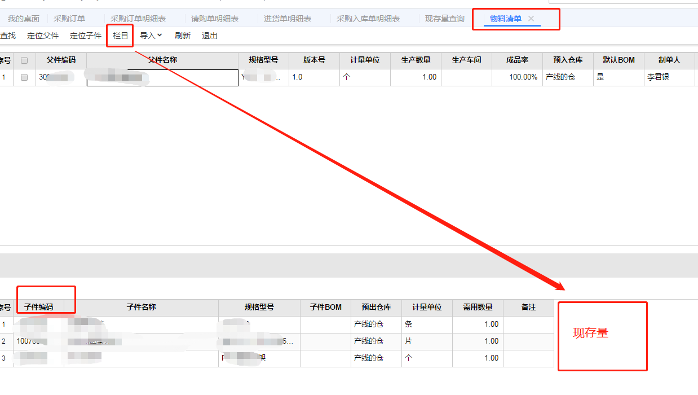Open the 采购订单 tab

[69, 19]
